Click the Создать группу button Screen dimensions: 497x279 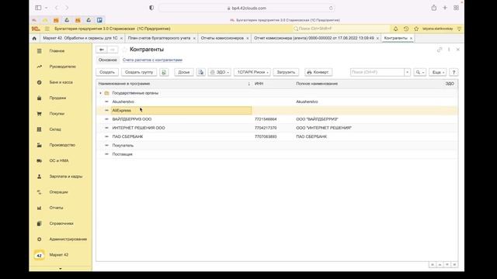139,72
